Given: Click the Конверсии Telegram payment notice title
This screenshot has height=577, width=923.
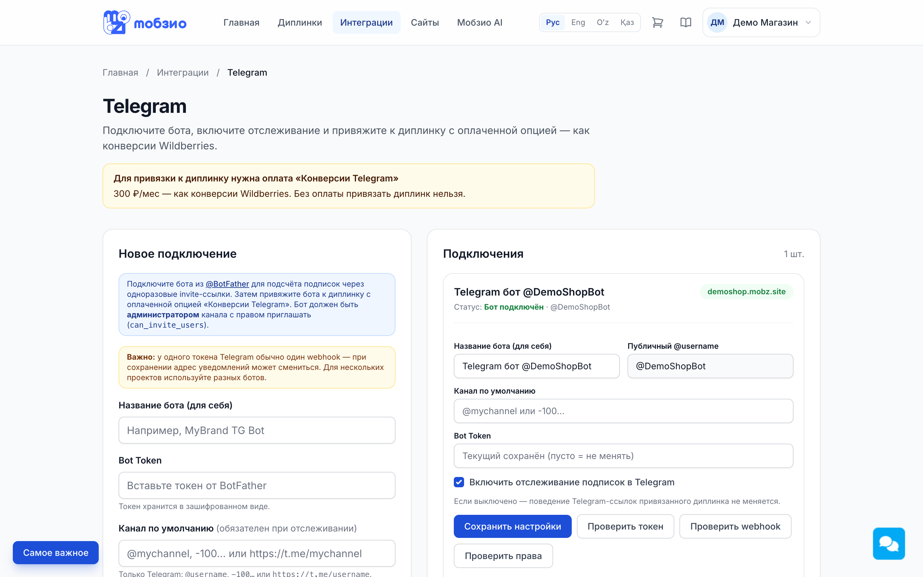Looking at the screenshot, I should (255, 178).
